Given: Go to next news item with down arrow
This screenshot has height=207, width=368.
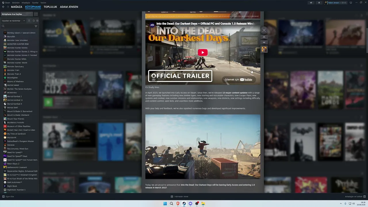Looking at the screenshot, I should [x=264, y=42].
